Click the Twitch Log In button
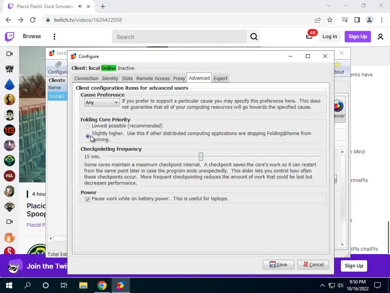The width and height of the screenshot is (390, 293). (329, 37)
